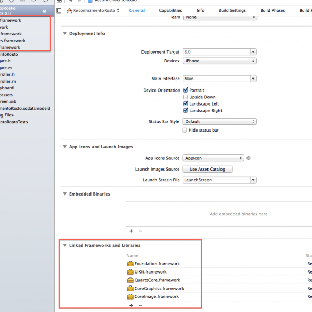Select the yboard file in navigator
This screenshot has width=312, height=312.
(7, 88)
